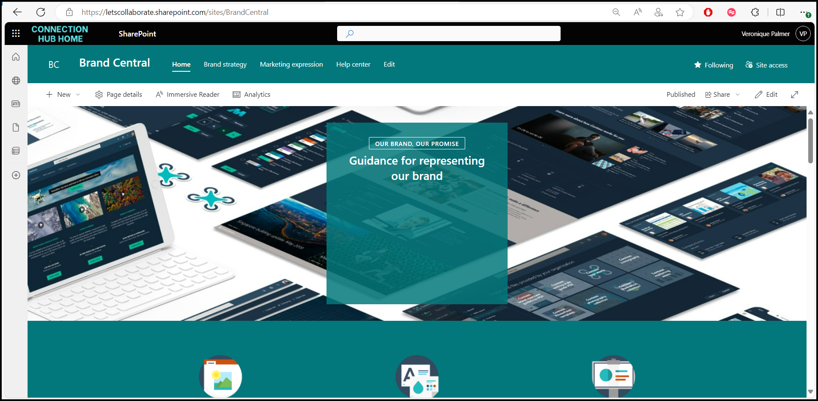Open the app launcher waffle icon
This screenshot has width=818, height=401.
pos(16,34)
